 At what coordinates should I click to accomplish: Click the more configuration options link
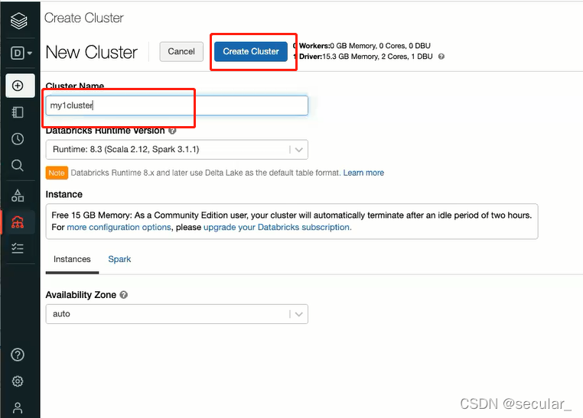pyautogui.click(x=119, y=227)
